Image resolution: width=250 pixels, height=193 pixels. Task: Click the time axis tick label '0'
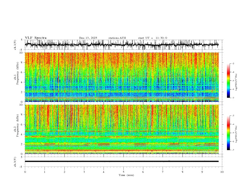tap(25, 172)
